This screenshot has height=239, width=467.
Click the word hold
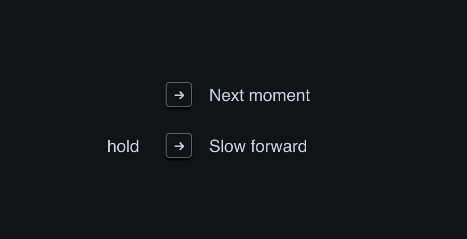(x=123, y=146)
